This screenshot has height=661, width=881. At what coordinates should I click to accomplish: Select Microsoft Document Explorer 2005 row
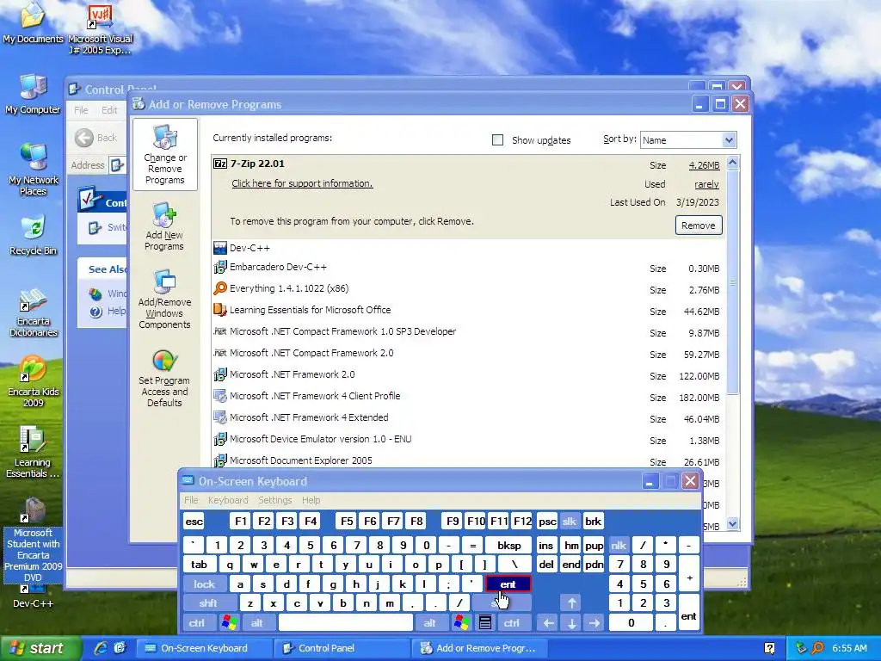[468, 461]
